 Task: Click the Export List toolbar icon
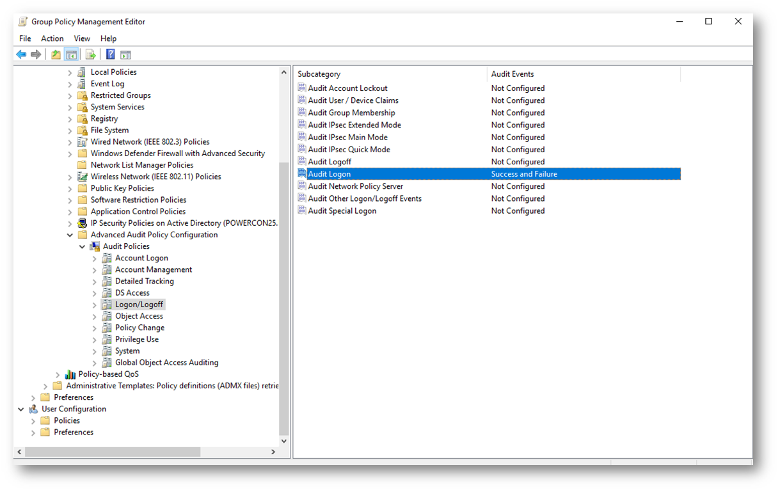91,55
